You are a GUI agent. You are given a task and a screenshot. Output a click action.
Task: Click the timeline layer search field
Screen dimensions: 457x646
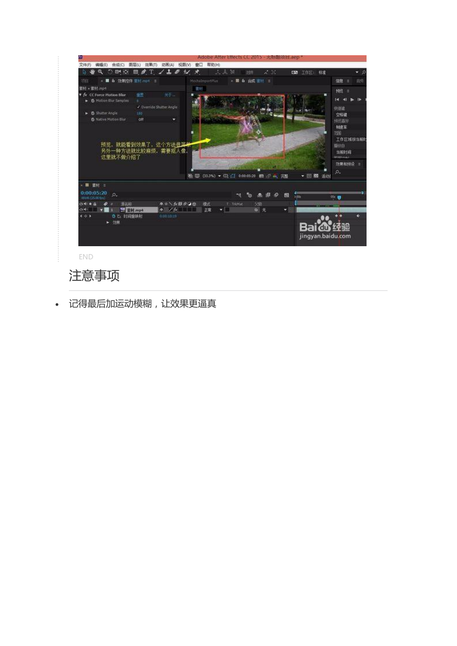point(171,195)
